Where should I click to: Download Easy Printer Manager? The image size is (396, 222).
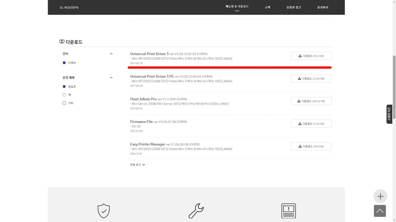[x=311, y=146]
